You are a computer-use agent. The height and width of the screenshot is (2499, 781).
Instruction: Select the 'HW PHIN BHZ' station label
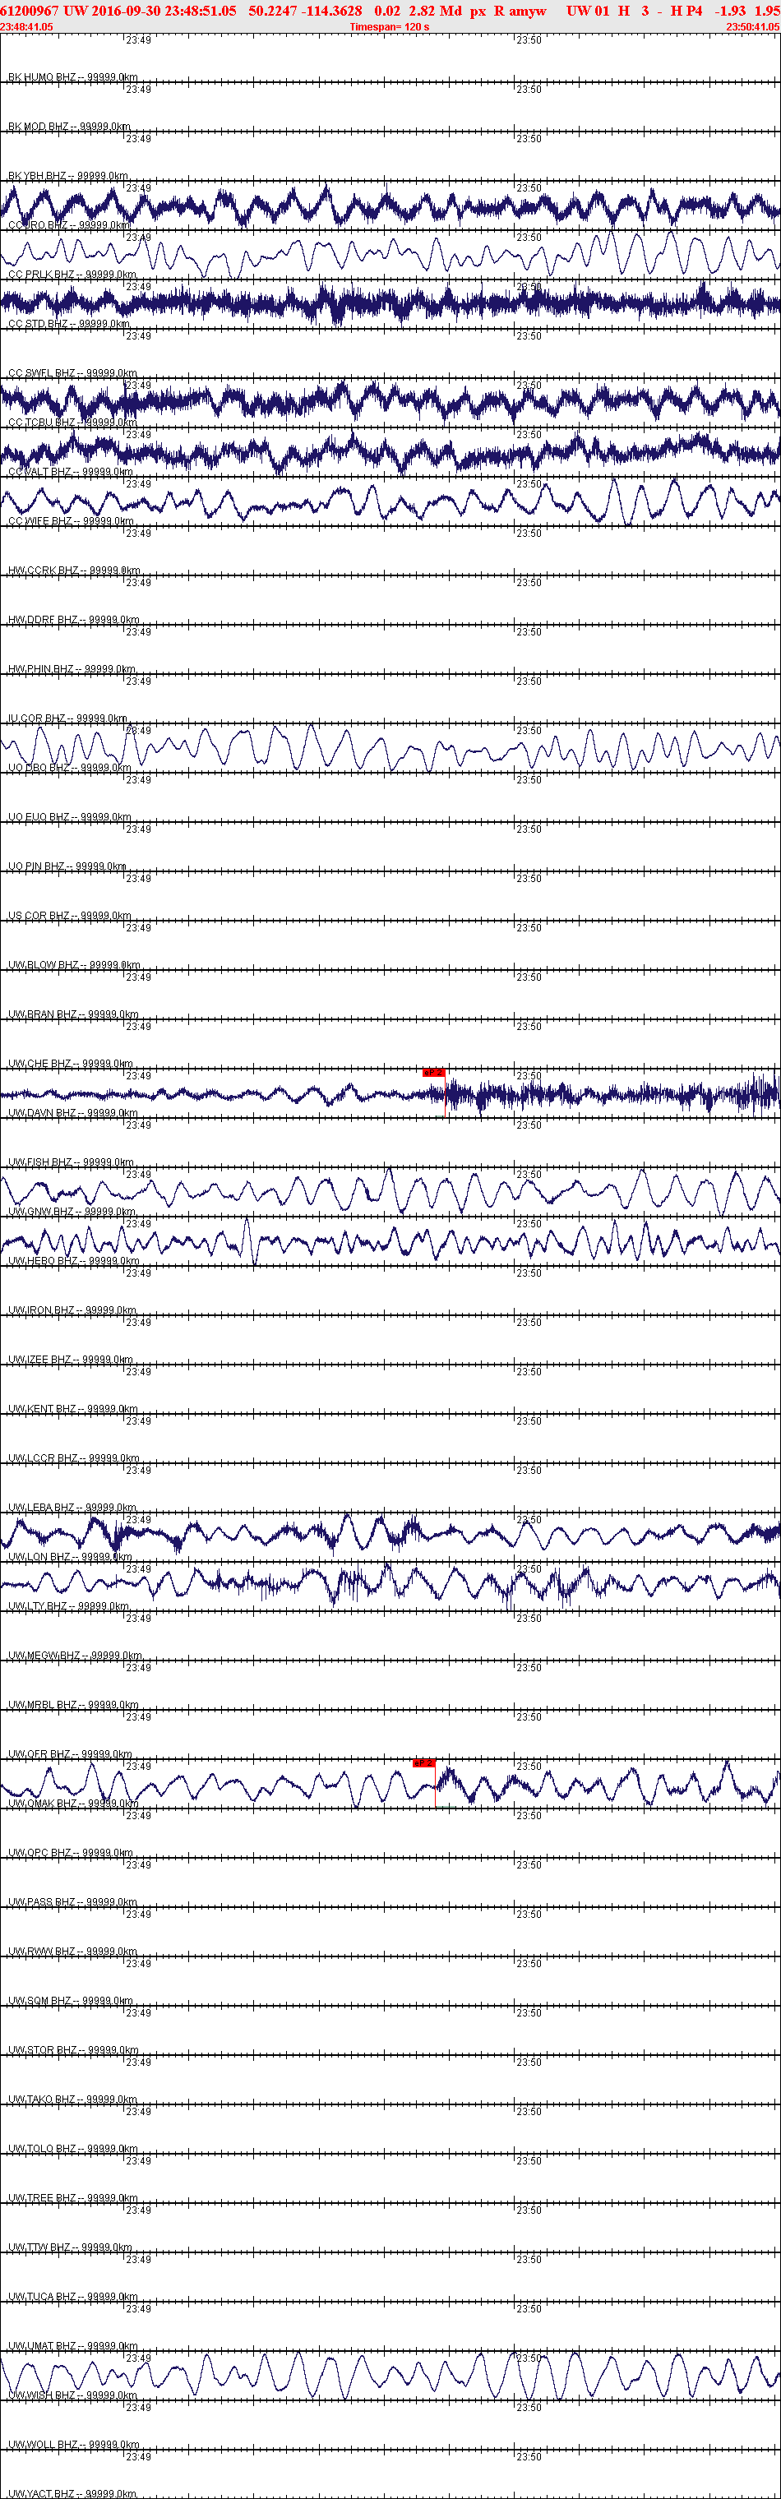point(72,669)
